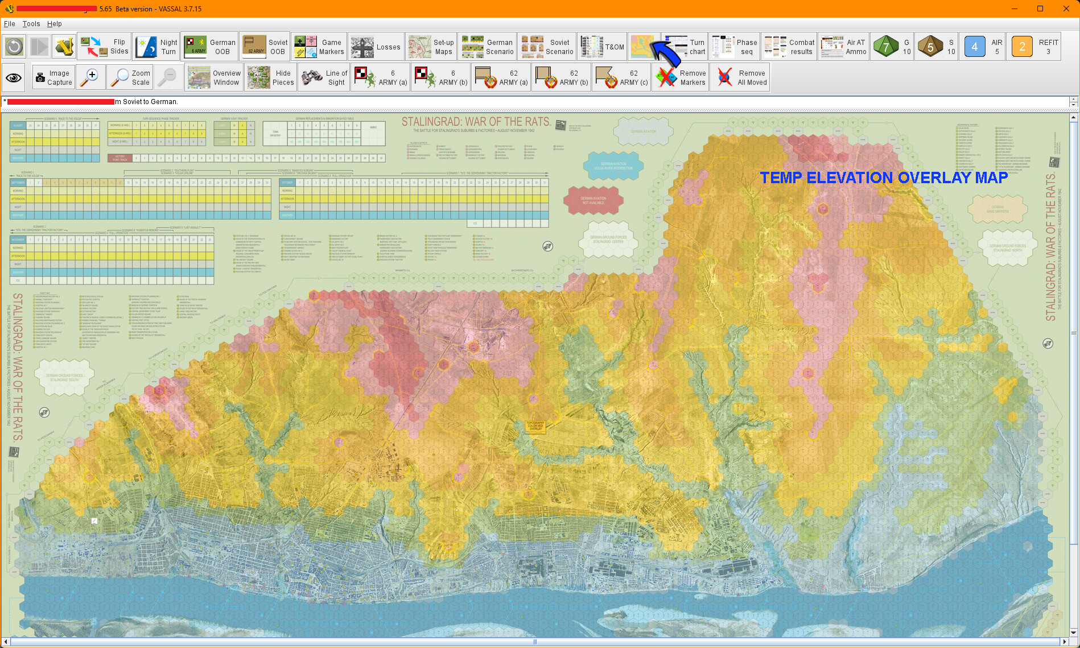1080x648 pixels.
Task: Open the Combat results chart
Action: 789,47
